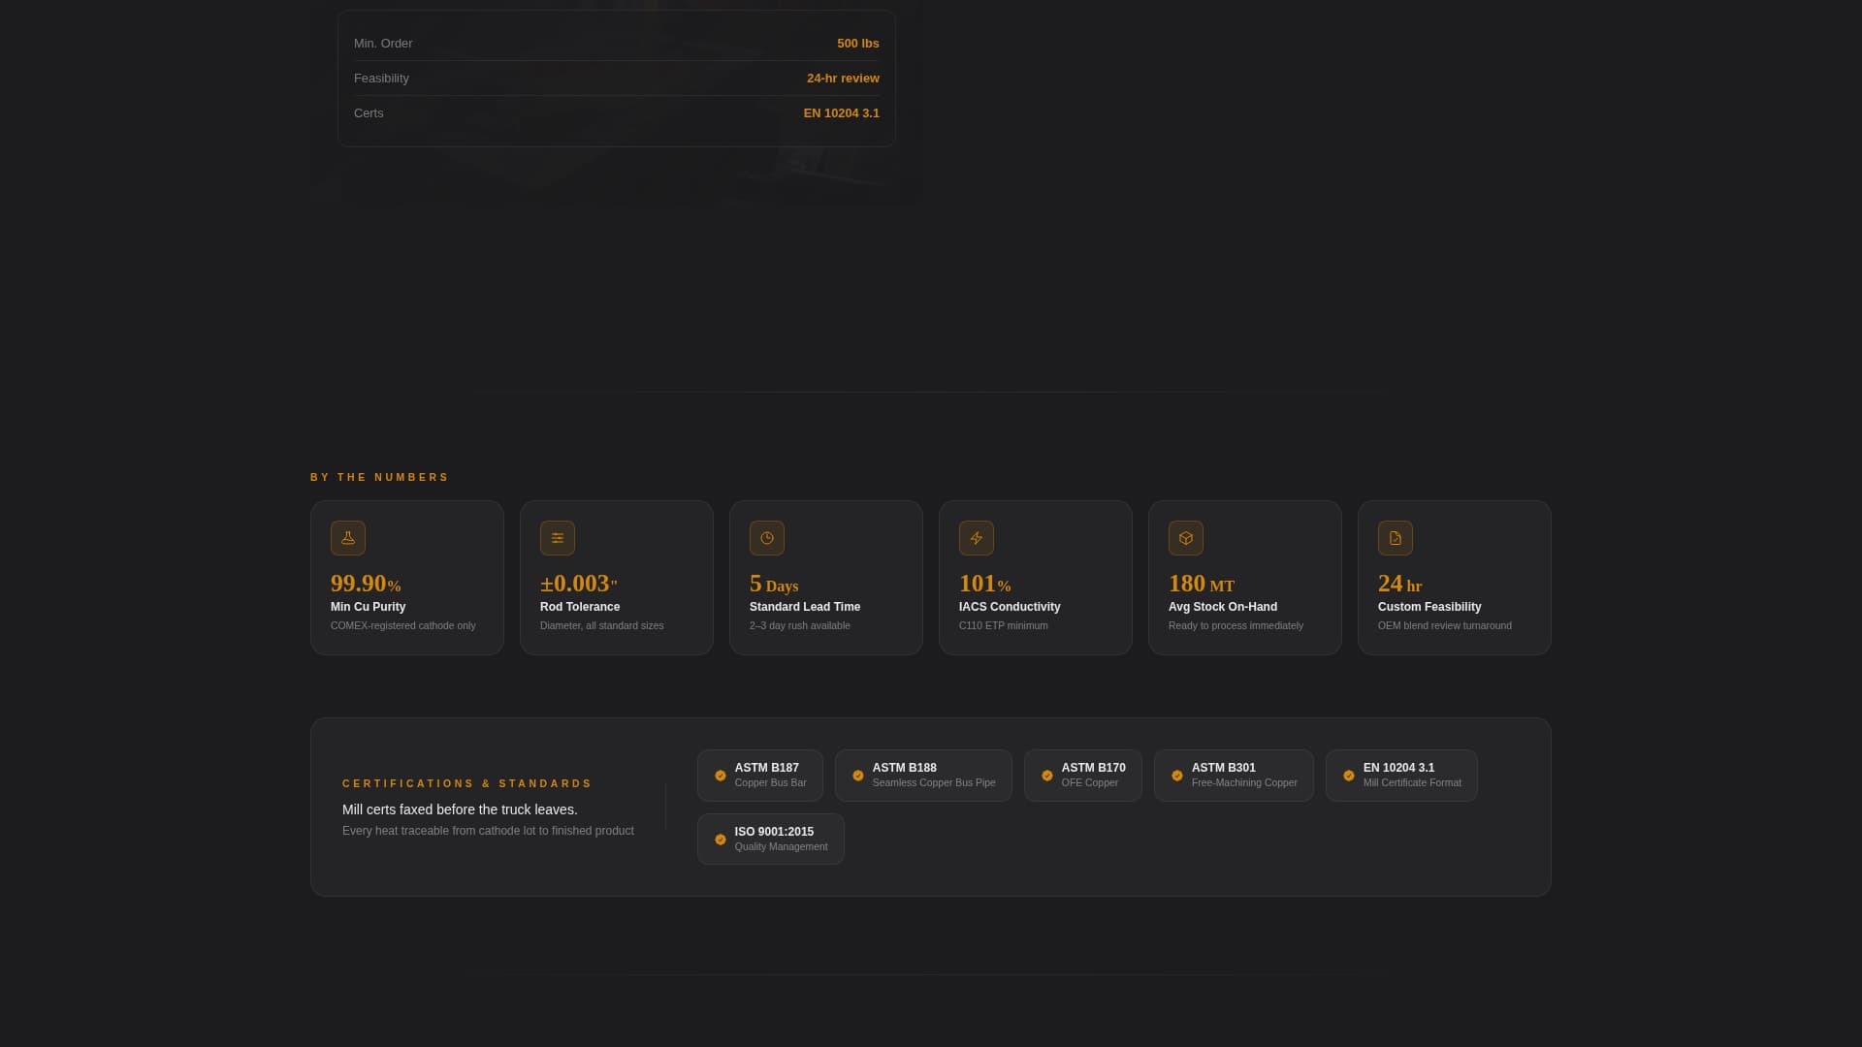Select the sliders icon above Rod Tolerance
1862x1047 pixels.
click(558, 538)
